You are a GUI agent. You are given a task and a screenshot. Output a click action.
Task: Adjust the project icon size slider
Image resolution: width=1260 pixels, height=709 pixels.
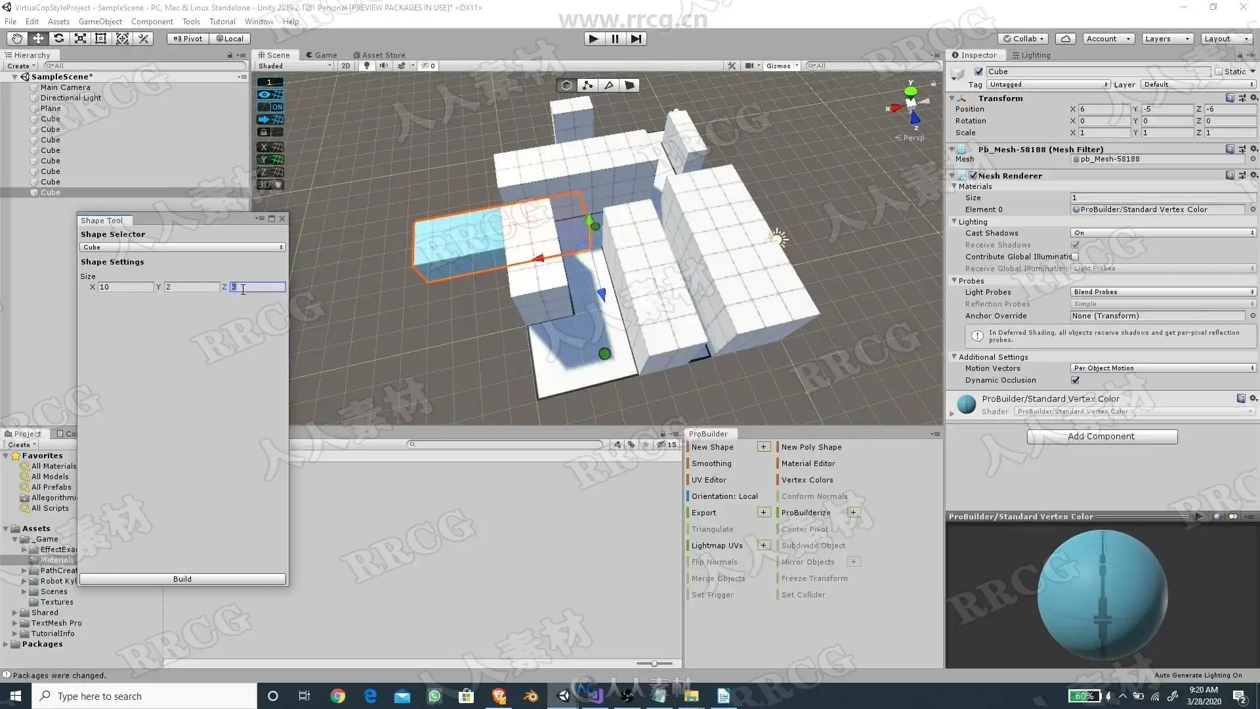point(654,664)
